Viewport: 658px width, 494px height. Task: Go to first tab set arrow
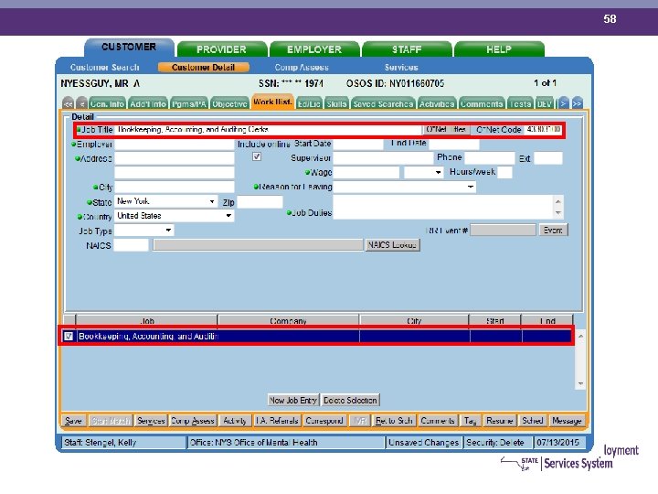pyautogui.click(x=68, y=103)
